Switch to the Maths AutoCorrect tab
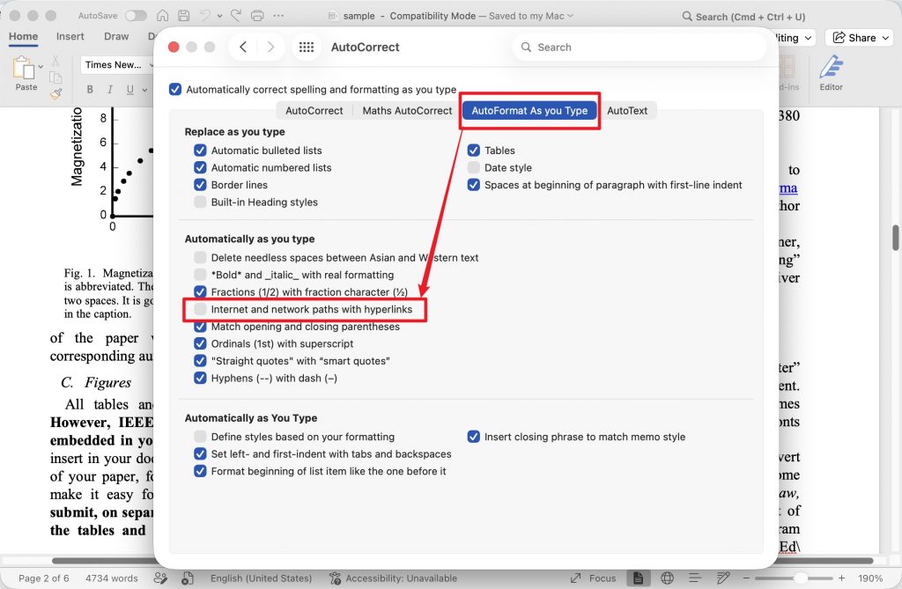 (x=407, y=110)
